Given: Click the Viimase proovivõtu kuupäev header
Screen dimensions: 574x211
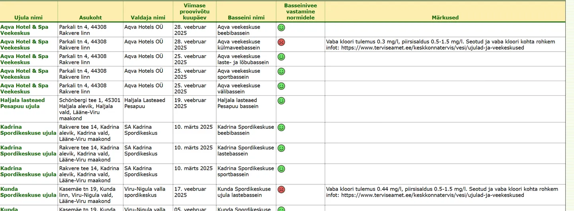Looking at the screenshot, I should click(x=194, y=12).
